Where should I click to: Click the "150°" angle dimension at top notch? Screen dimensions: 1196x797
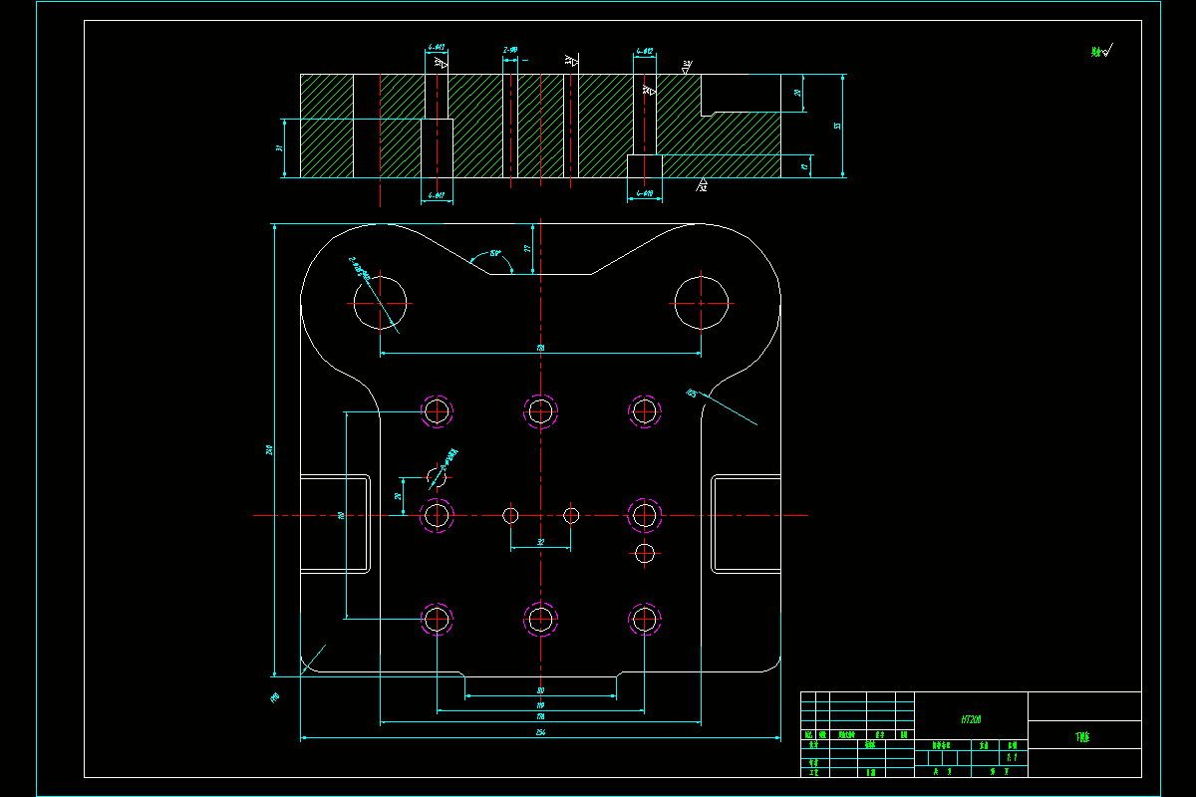point(494,254)
